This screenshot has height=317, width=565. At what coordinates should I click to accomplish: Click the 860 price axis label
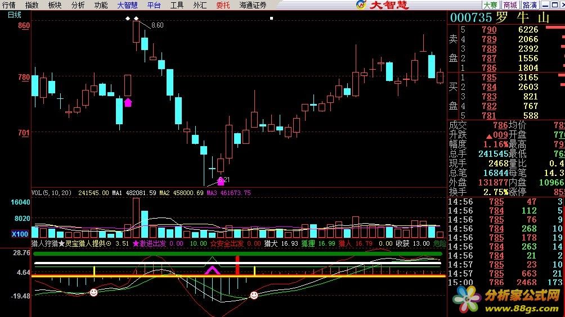(x=24, y=25)
